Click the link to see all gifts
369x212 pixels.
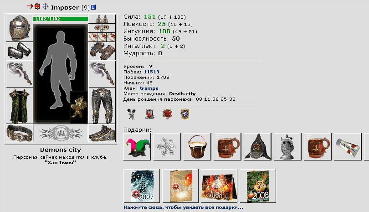[183, 207]
